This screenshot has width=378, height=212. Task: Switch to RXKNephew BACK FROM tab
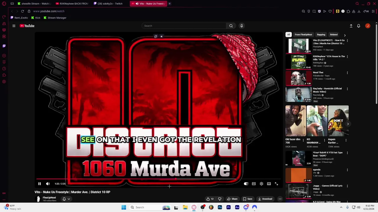click(x=72, y=4)
